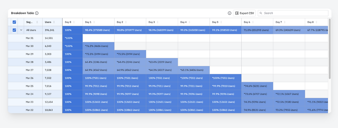Image resolution: width=338 pixels, height=128 pixels.
Task: Click sort arrows on Day 3 column
Action: pos(158,22)
